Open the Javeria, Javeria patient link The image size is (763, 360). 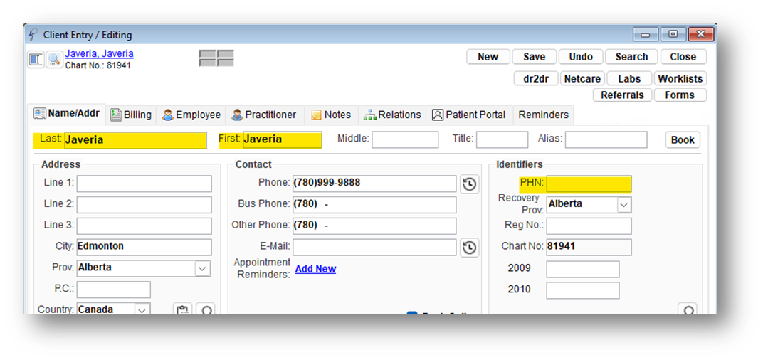pos(100,54)
